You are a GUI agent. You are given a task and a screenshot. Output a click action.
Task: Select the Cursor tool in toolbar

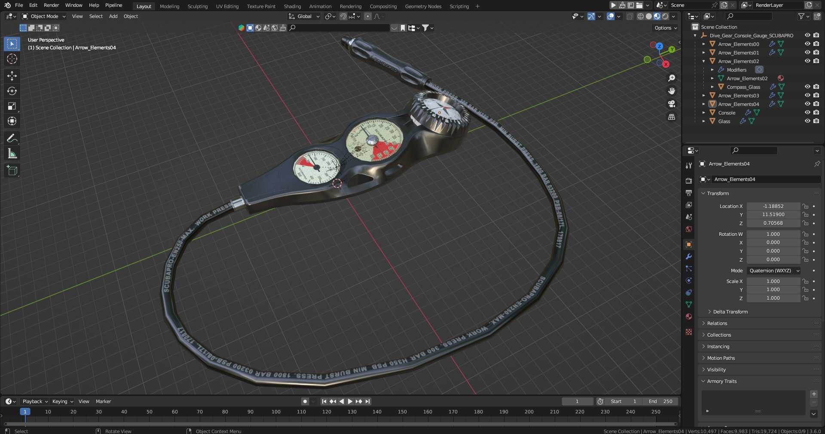[x=12, y=59]
